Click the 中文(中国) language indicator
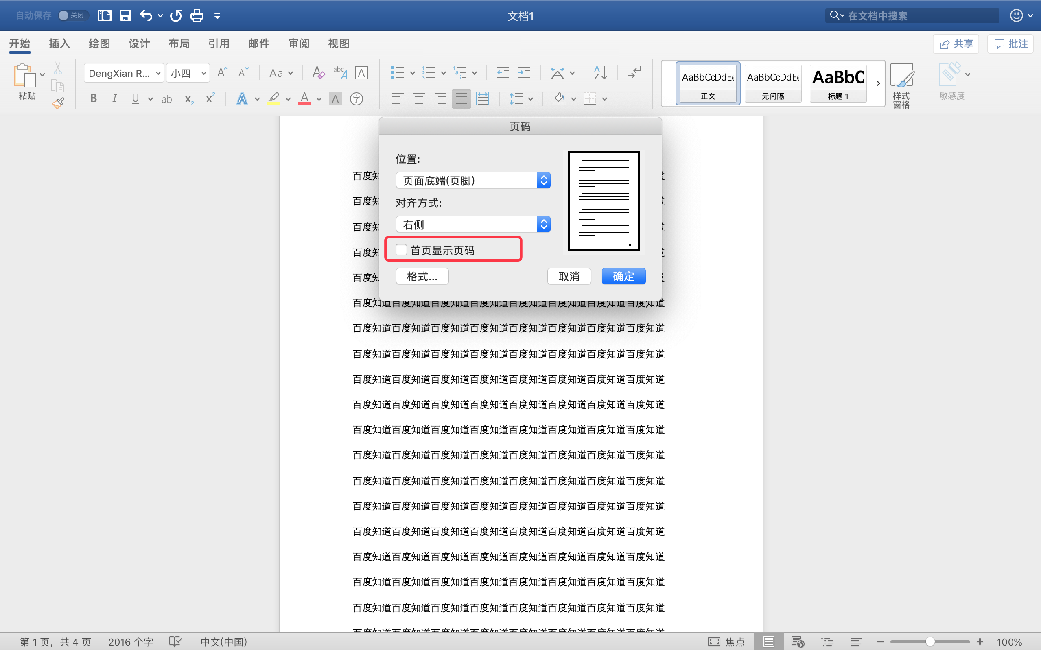 tap(223, 641)
